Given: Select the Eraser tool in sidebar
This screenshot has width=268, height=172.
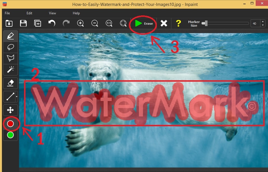Looking at the screenshot, I should 10,83.
